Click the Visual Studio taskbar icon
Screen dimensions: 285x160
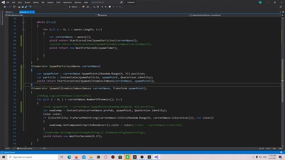(156, 157)
